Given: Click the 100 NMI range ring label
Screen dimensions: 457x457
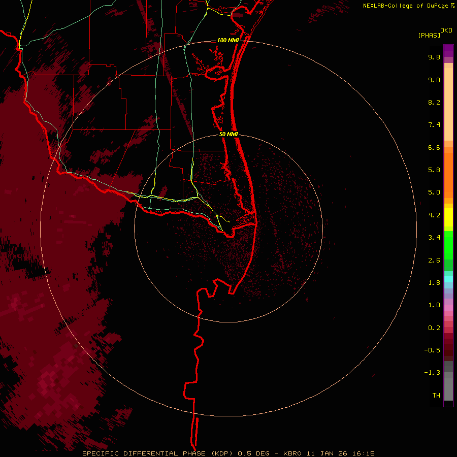Looking at the screenshot, I should click(x=228, y=40).
